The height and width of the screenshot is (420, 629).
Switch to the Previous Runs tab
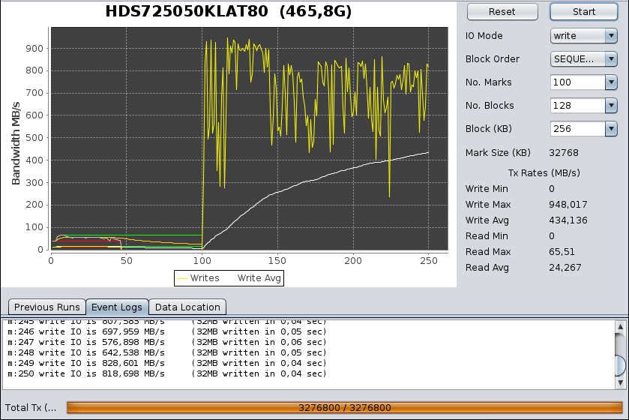click(x=47, y=307)
